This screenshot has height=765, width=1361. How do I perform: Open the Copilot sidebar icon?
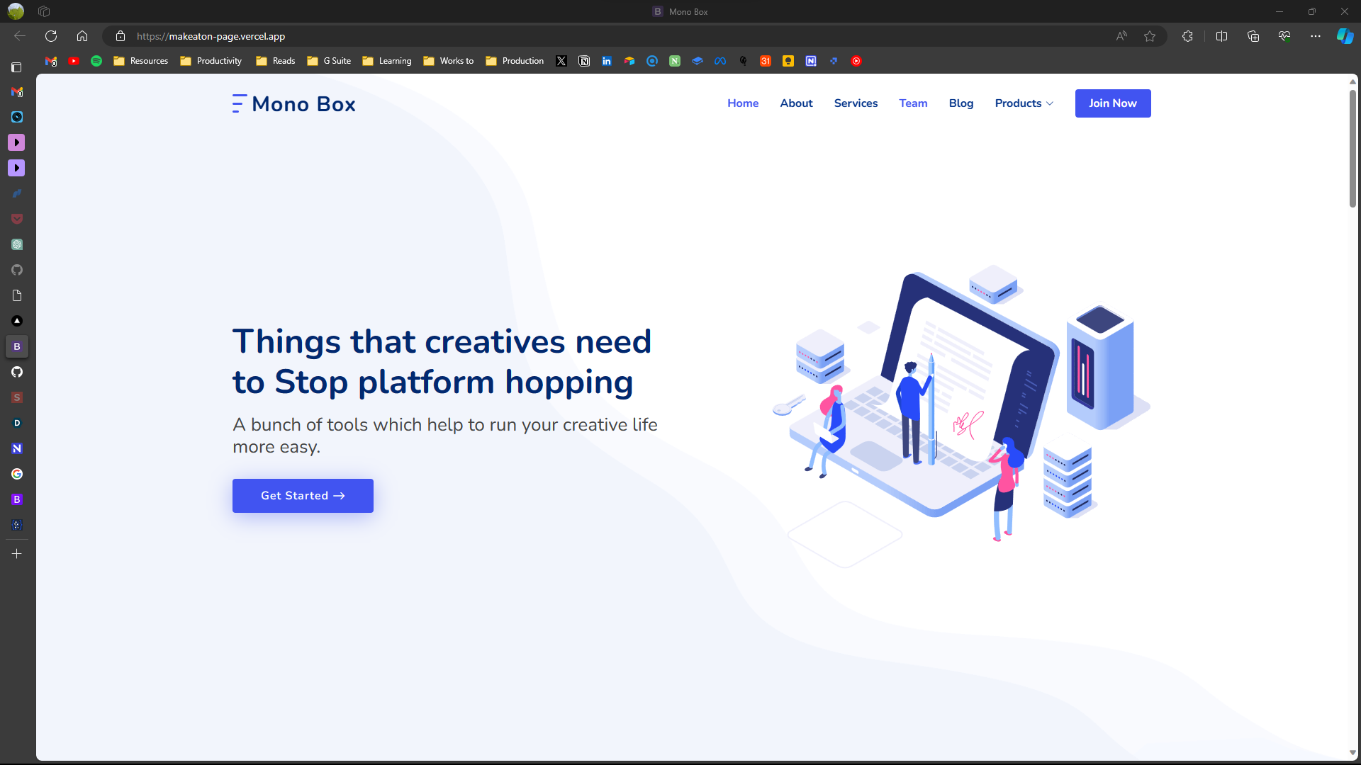[1345, 36]
